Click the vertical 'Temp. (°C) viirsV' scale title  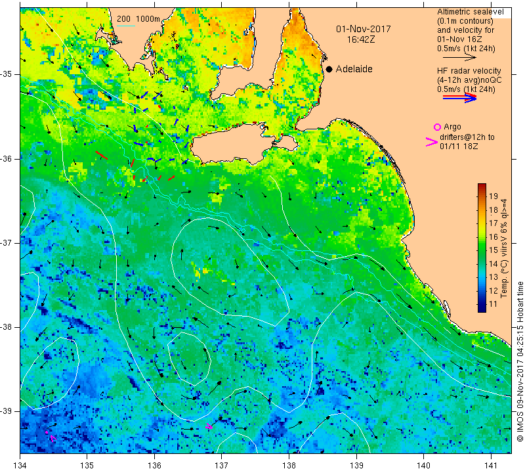[x=504, y=248]
